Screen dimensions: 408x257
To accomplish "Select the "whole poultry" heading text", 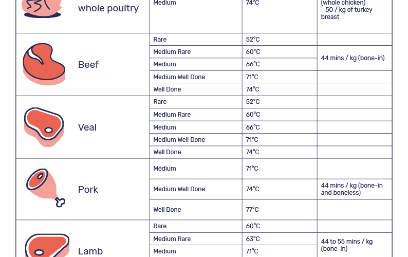I will click(x=108, y=8).
